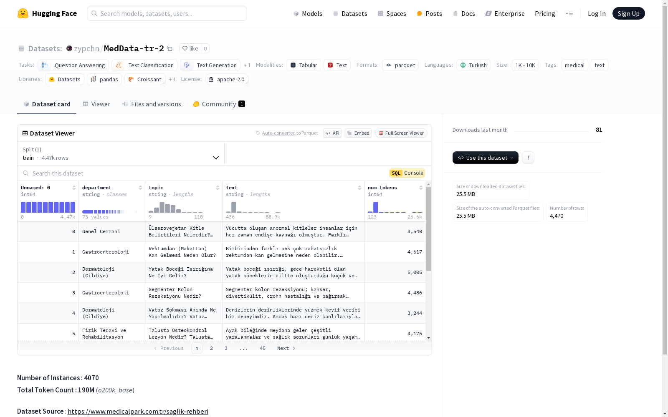Click Log In
The image size is (668, 417).
(x=597, y=13)
